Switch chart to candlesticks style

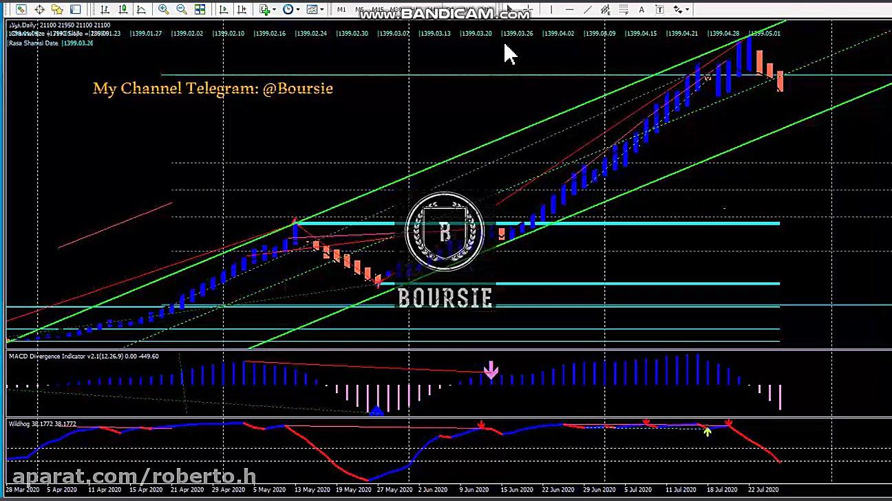tap(123, 10)
